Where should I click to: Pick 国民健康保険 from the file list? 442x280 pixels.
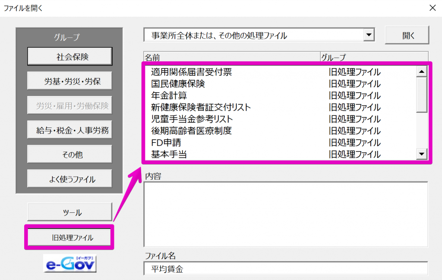[x=178, y=84]
